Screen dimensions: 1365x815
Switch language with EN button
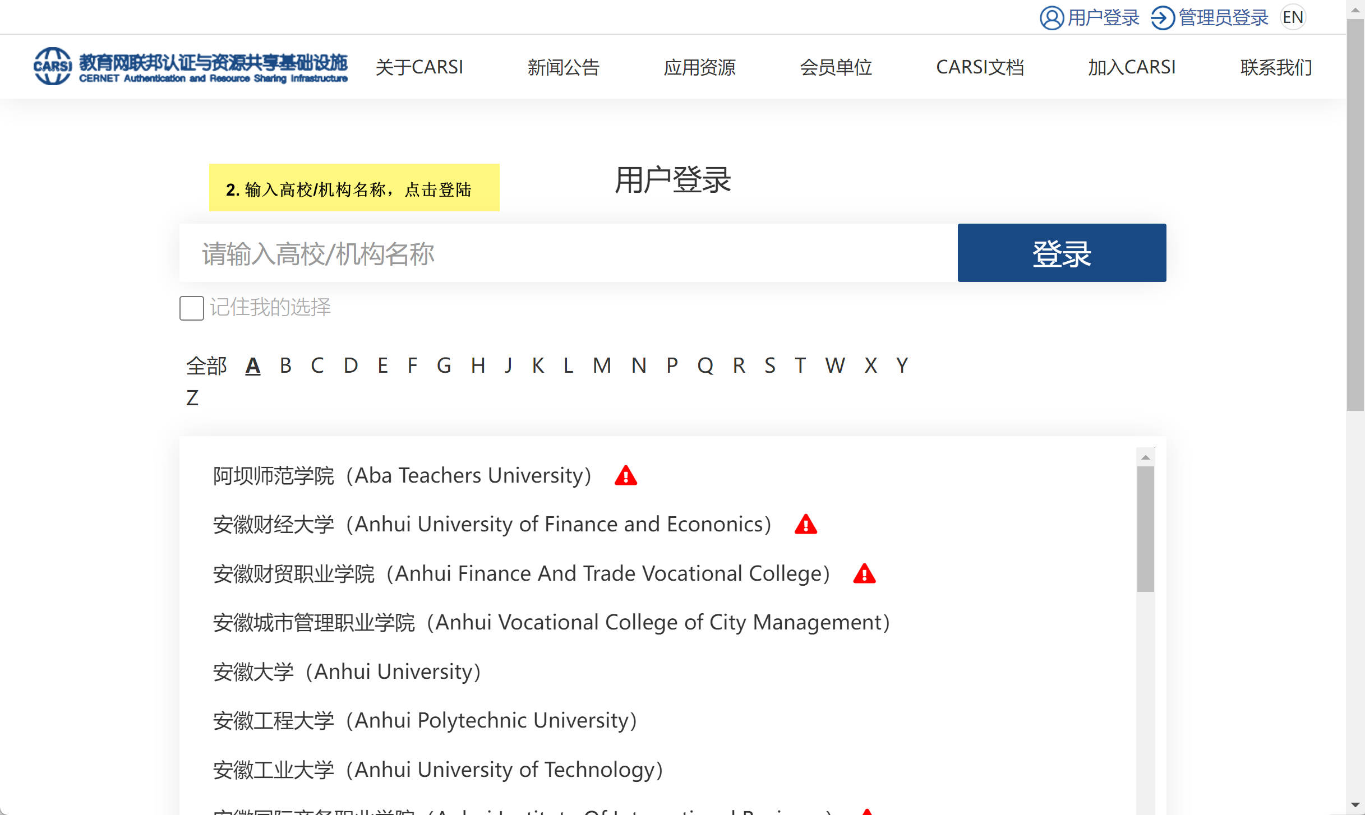click(x=1293, y=18)
